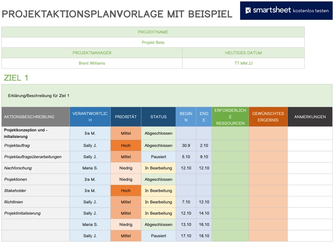Screen dimensions: 334x243
Task: Select the 'Projekt Beta' project name cell
Action: (153, 43)
